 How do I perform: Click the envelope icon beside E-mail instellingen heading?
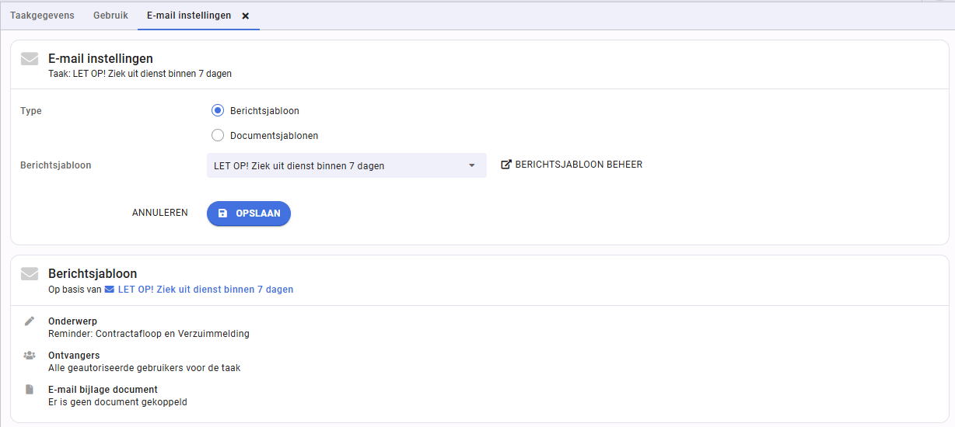[30, 58]
